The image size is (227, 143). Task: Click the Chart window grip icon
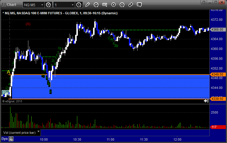tap(4, 5)
